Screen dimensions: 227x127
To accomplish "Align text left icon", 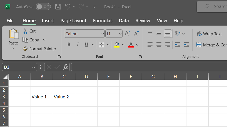I will pyautogui.click(x=150, y=44).
